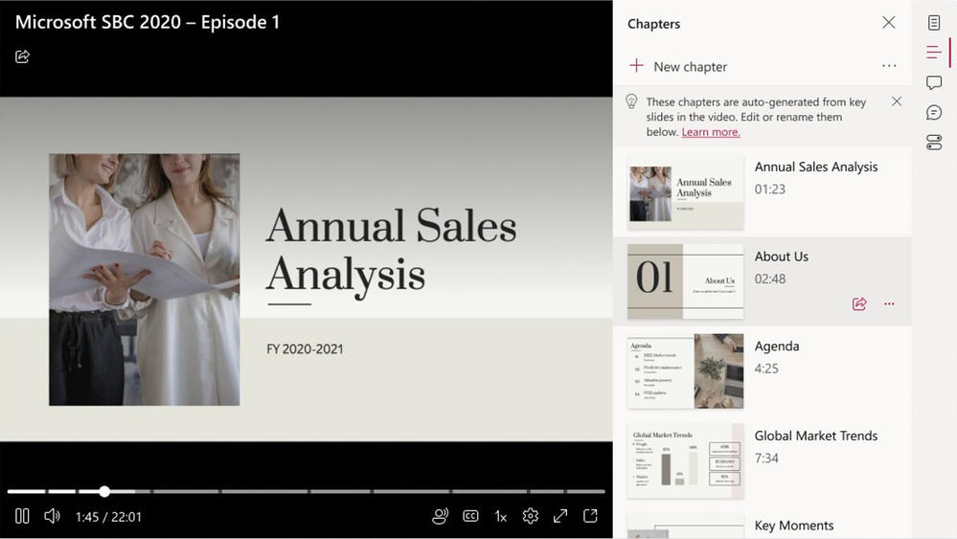Click the 4:25 timestamp under Agenda
Viewport: 957px width, 539px height.
(766, 369)
